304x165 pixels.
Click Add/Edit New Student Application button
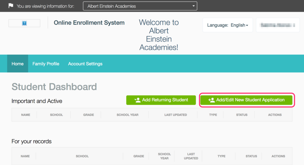click(246, 100)
